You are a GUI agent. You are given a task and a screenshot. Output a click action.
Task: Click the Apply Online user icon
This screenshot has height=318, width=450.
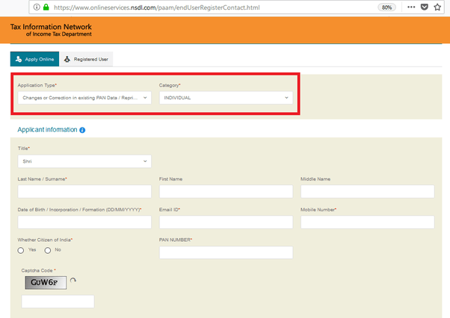19,59
